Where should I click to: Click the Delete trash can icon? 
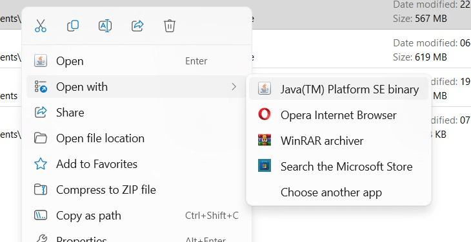(x=170, y=26)
